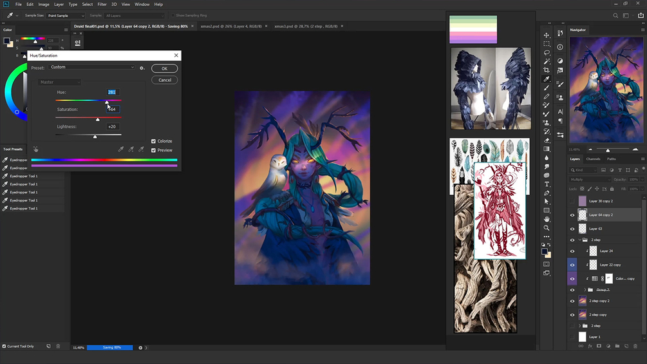Toggle the Colorize checkbox
Viewport: 647px width, 364px height.
click(153, 141)
